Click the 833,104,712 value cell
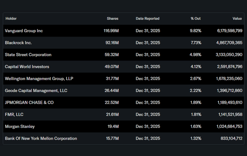The height and width of the screenshot is (156, 247). coord(231,139)
